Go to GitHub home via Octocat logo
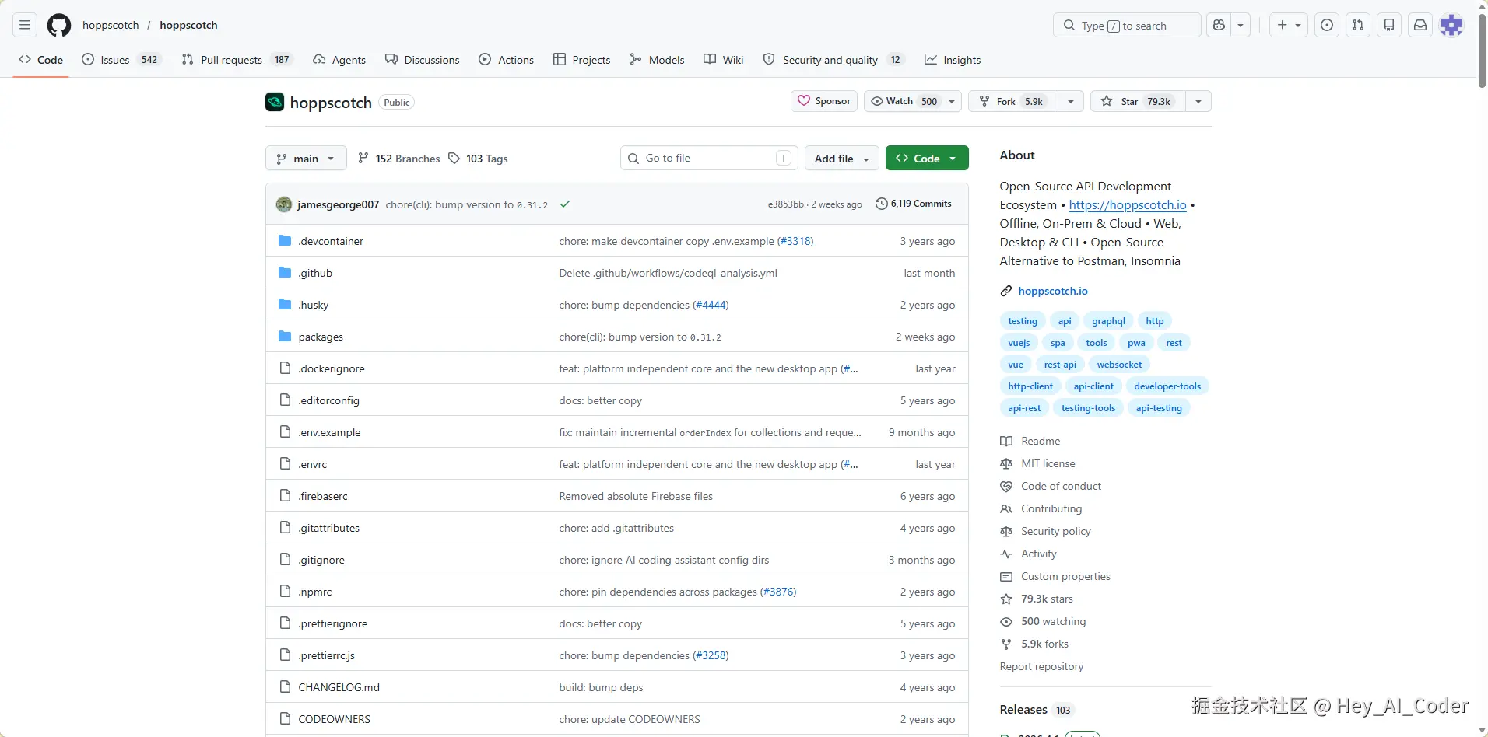 [59, 25]
